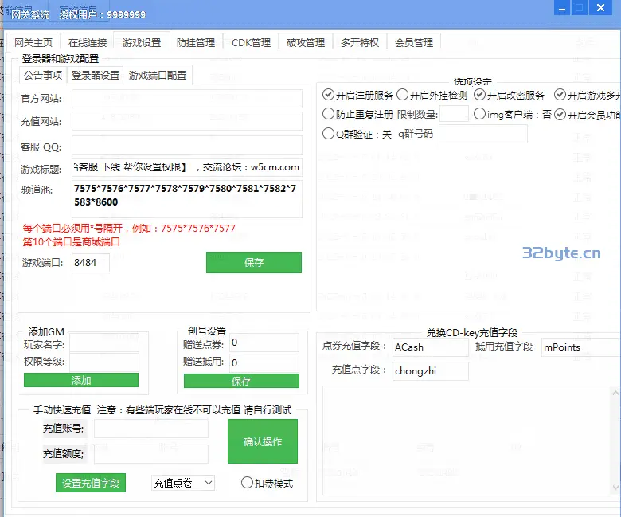Click the 点券充值字段 field showing ACash

pyautogui.click(x=431, y=347)
